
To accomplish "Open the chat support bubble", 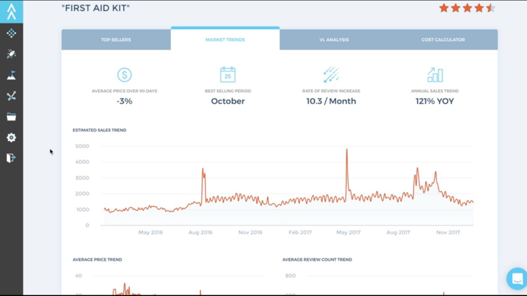I will pyautogui.click(x=517, y=278).
